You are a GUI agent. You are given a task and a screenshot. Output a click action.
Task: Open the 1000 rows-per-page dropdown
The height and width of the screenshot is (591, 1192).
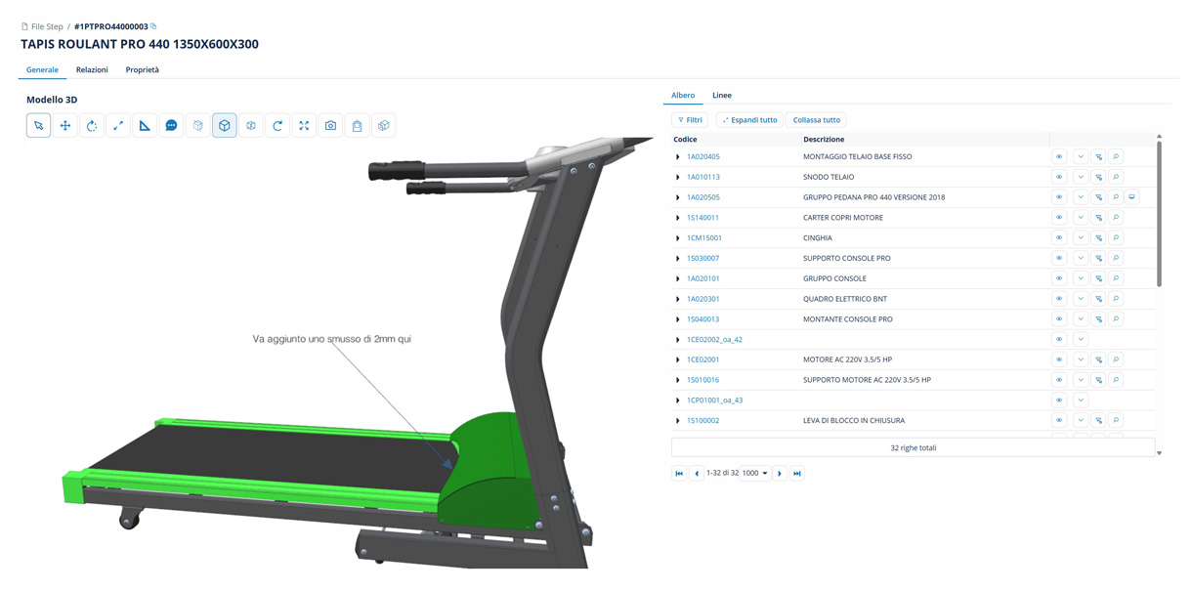click(x=754, y=474)
